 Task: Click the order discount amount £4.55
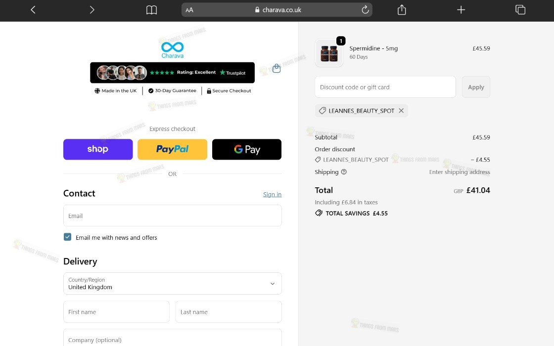click(480, 160)
